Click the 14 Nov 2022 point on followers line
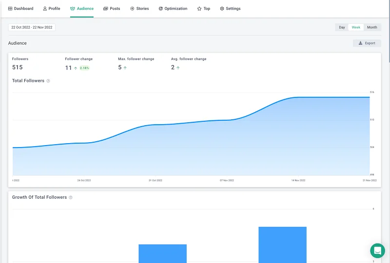Screen dimensions: 390x263 click(x=298, y=97)
